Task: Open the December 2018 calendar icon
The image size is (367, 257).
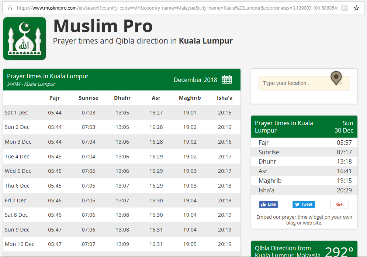Action: click(227, 80)
